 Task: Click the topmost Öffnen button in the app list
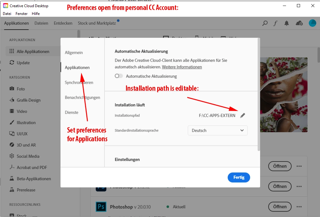pyautogui.click(x=279, y=166)
